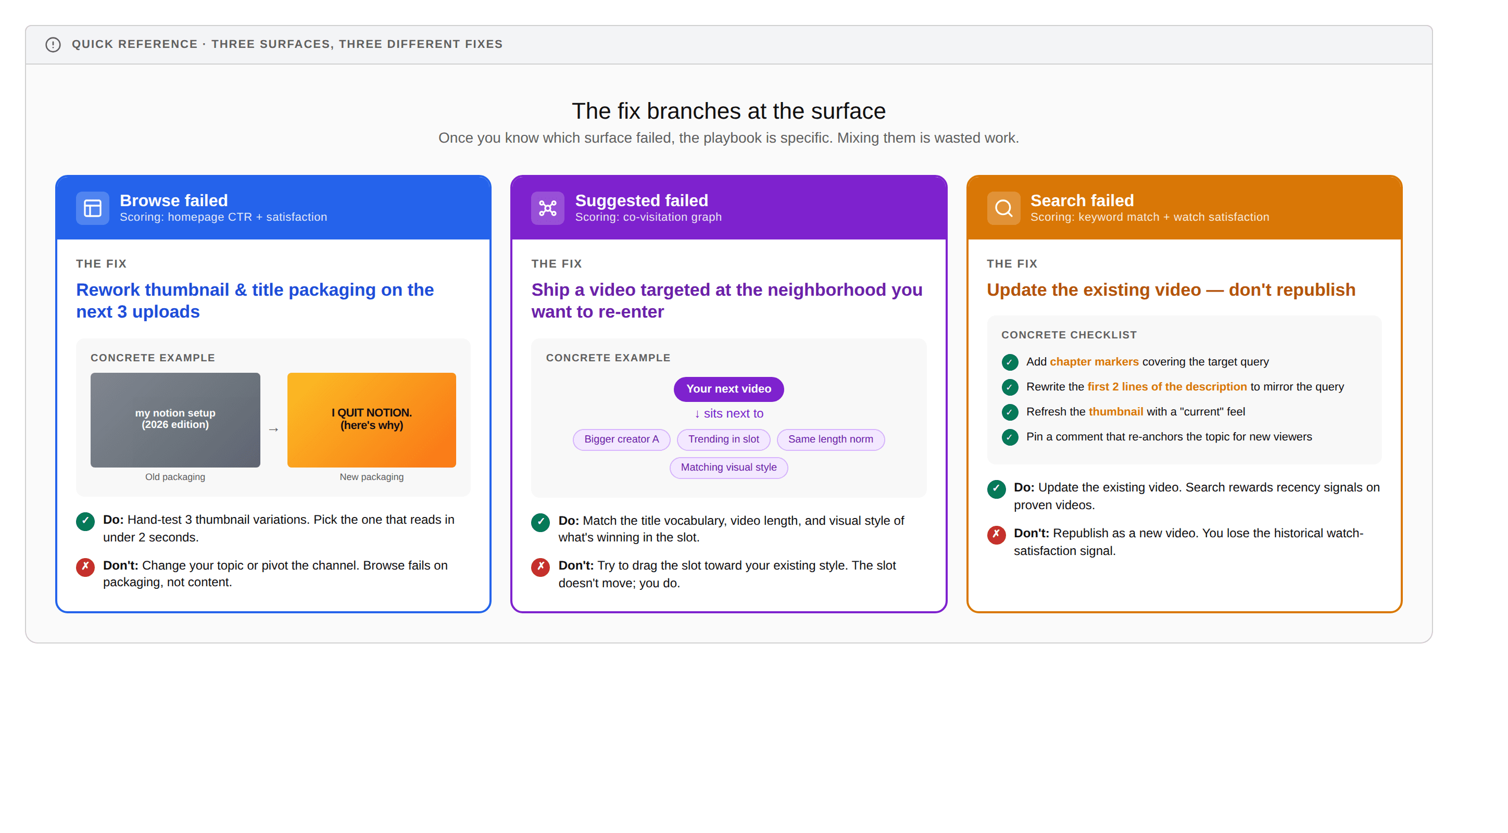Click the Your next video pill

(728, 389)
